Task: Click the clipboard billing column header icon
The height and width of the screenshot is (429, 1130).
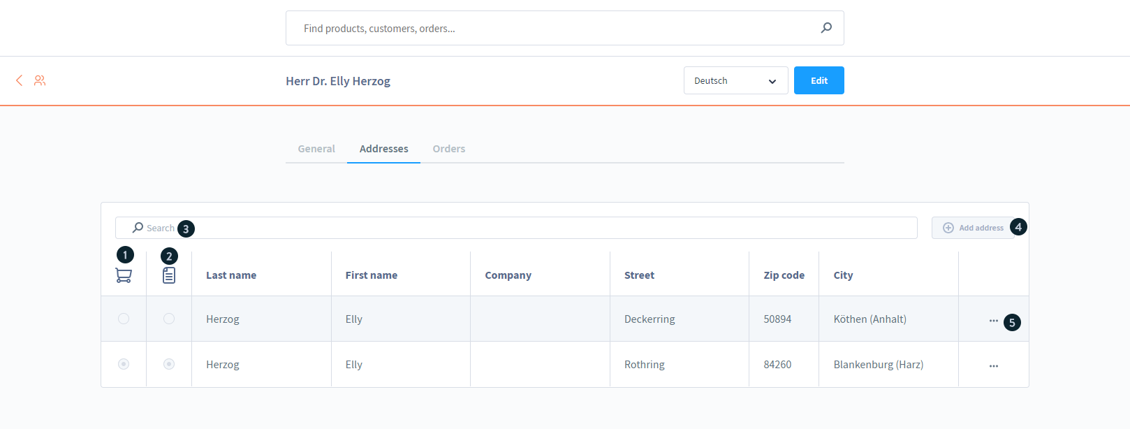Action: [169, 275]
